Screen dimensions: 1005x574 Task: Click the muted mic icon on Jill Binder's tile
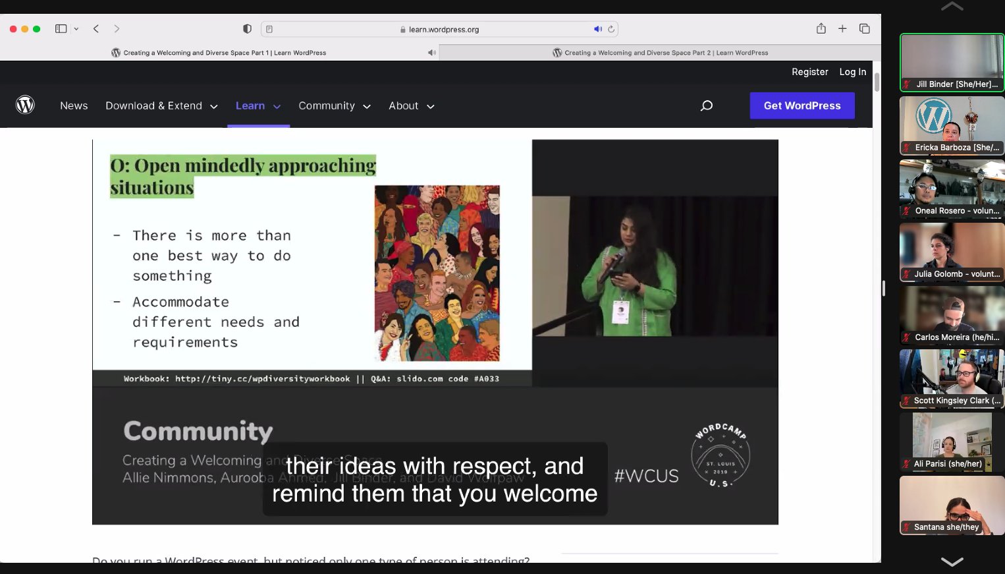tap(908, 84)
